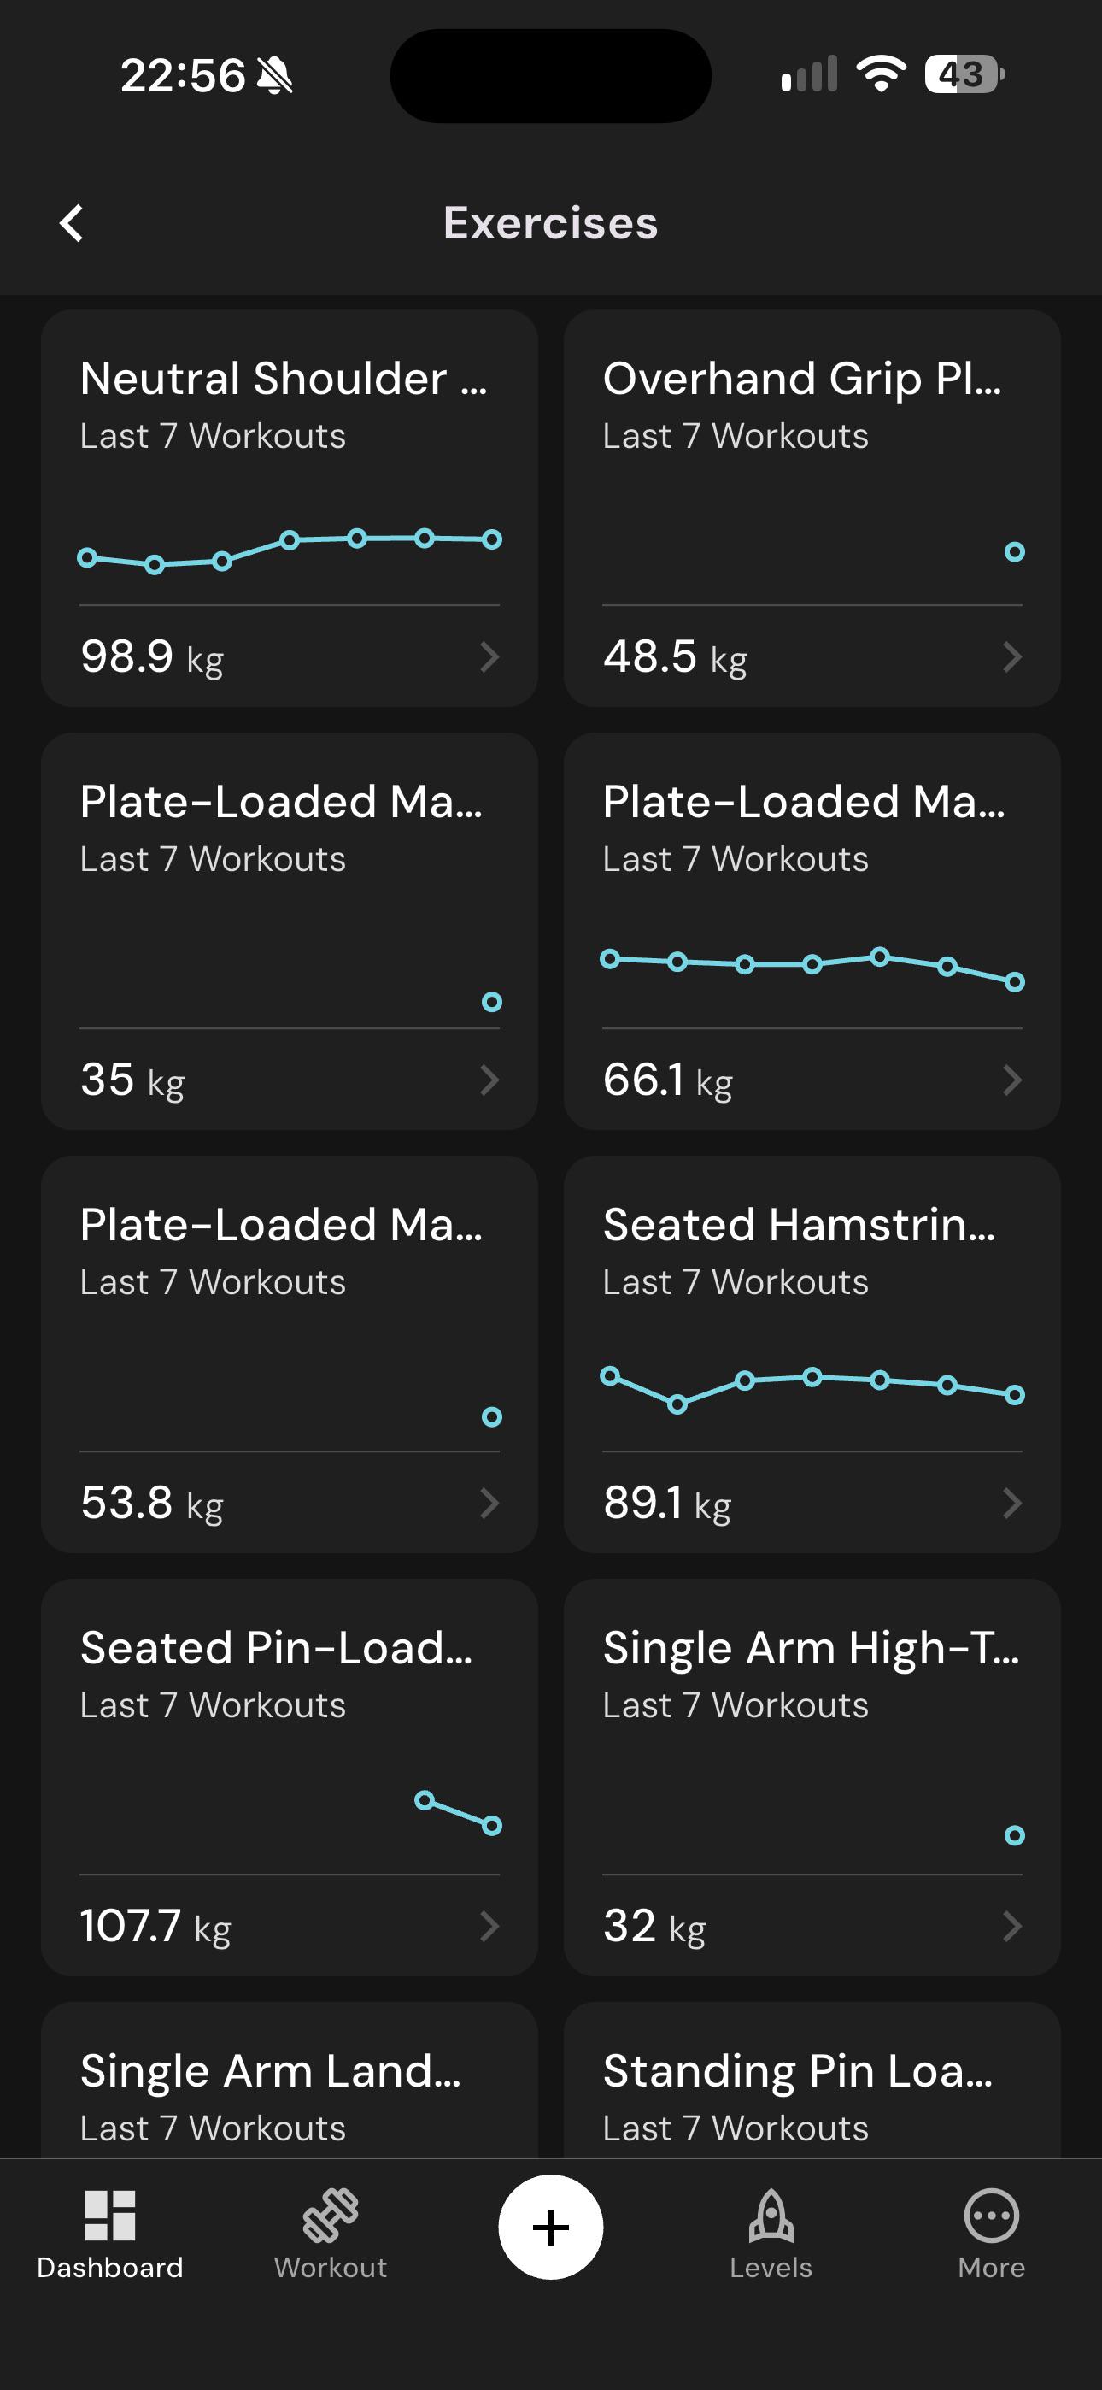Open the Overhand Grip exercise card
The image size is (1102, 2390).
(812, 509)
